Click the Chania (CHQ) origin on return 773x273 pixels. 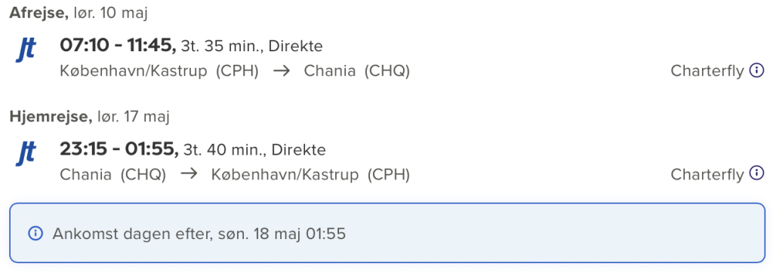[x=113, y=174]
